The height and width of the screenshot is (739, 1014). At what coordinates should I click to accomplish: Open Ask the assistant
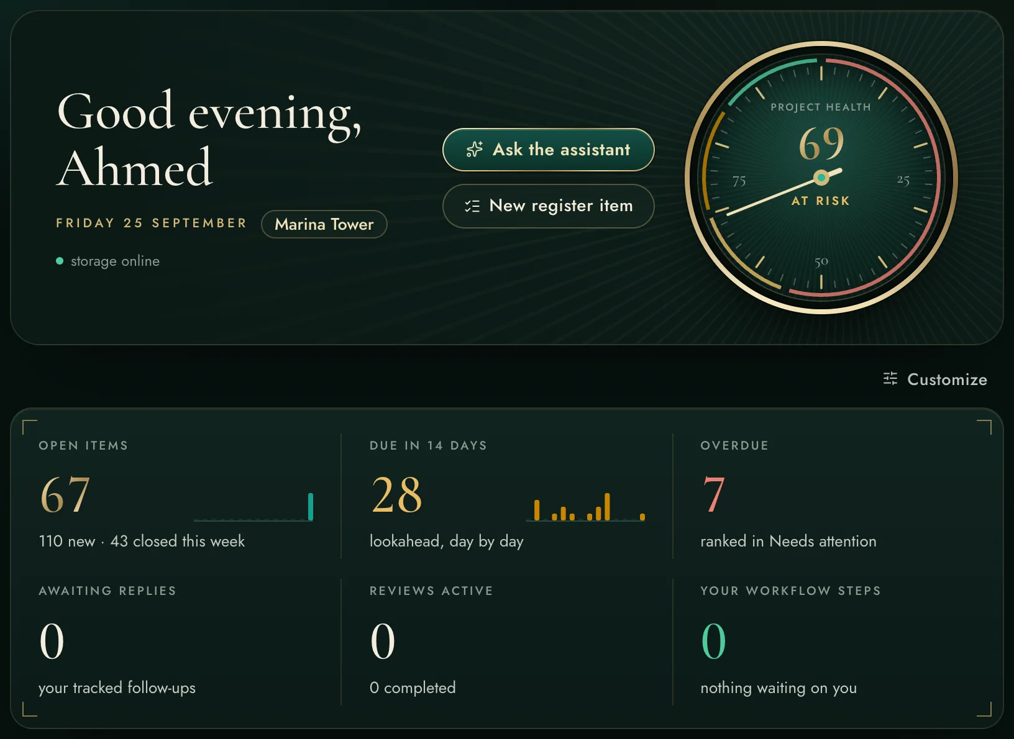point(548,150)
